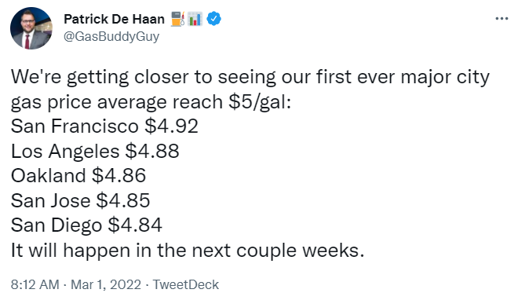Viewport: 518px width, 304px height.
Task: Click the San Diego $4.84 line
Action: pyautogui.click(x=86, y=225)
